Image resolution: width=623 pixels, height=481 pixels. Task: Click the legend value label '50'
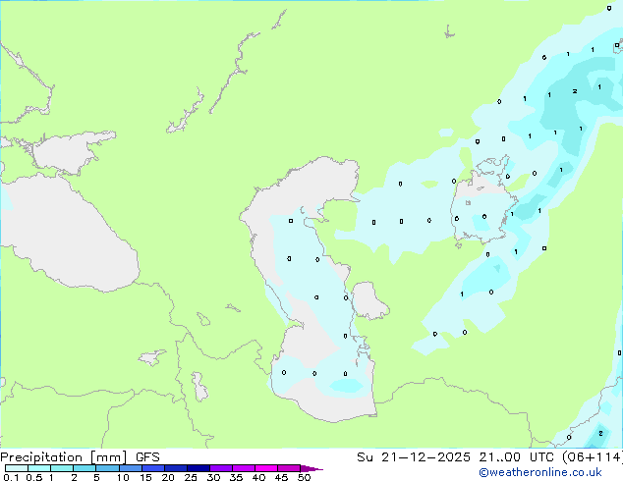304,477
